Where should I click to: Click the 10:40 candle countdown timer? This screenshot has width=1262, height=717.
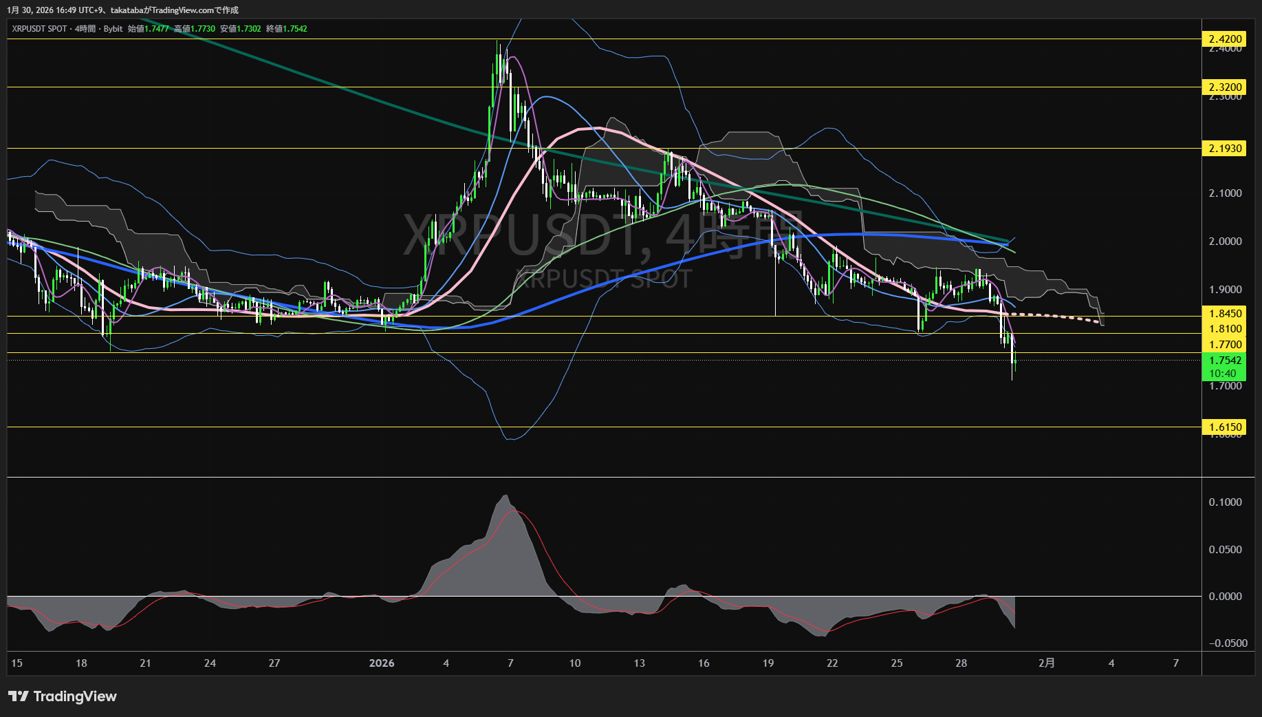(1223, 374)
